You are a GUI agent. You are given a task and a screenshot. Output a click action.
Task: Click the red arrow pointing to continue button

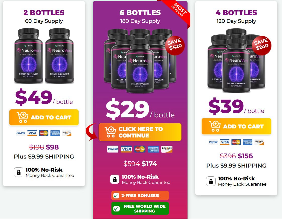point(92,132)
